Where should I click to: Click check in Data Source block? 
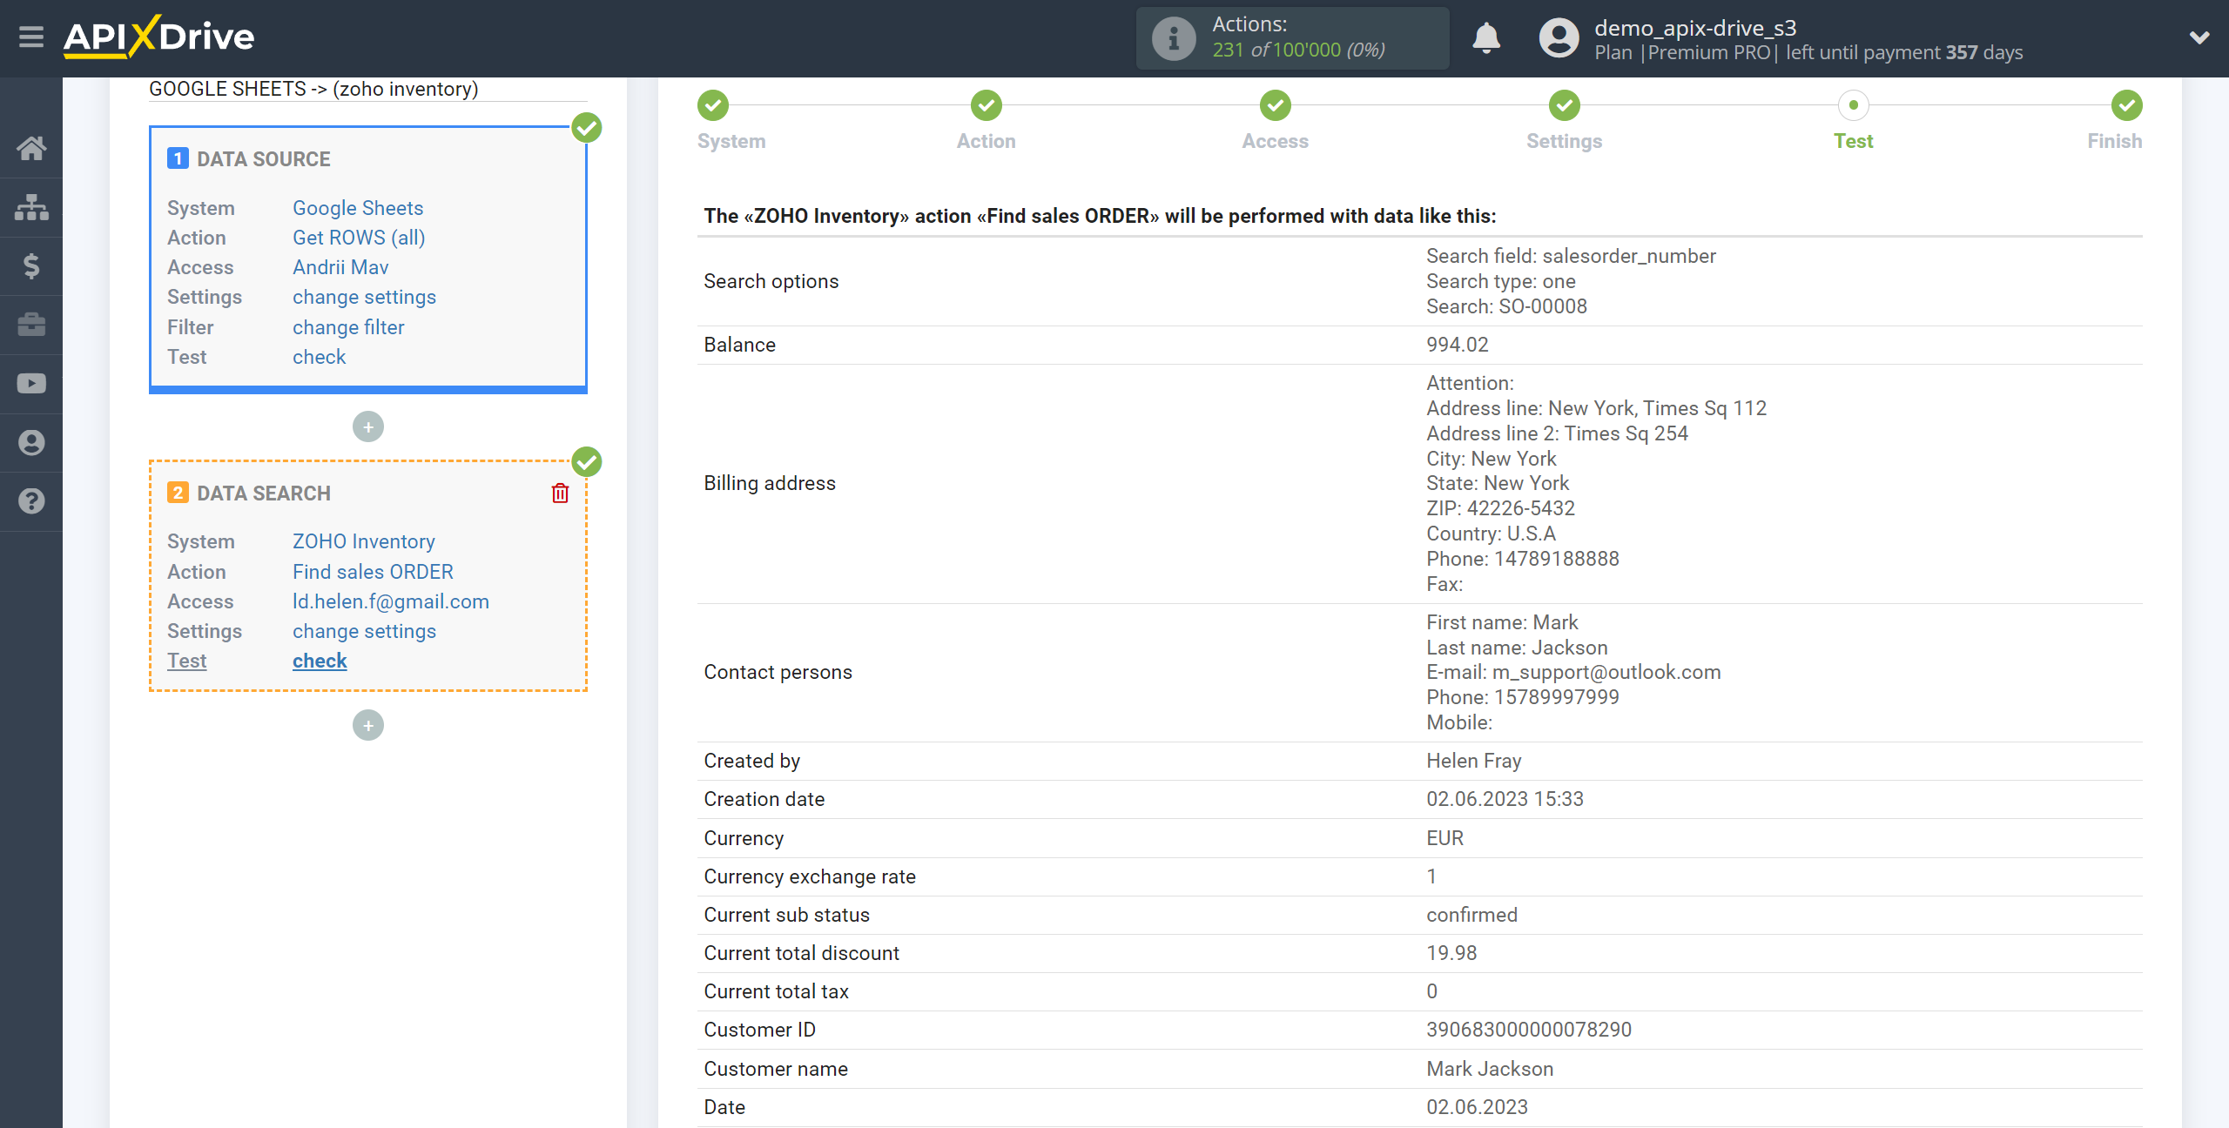(x=319, y=357)
